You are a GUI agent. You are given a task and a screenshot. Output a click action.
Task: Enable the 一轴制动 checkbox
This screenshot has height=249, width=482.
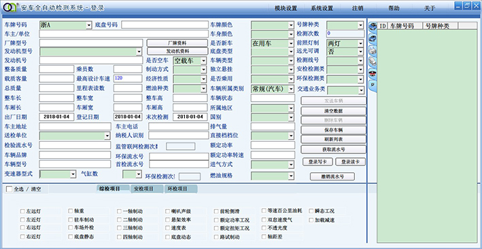tap(119, 211)
